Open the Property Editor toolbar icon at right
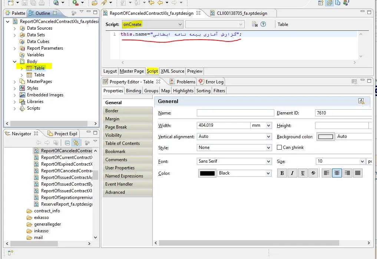The image size is (377, 259). click(354, 82)
